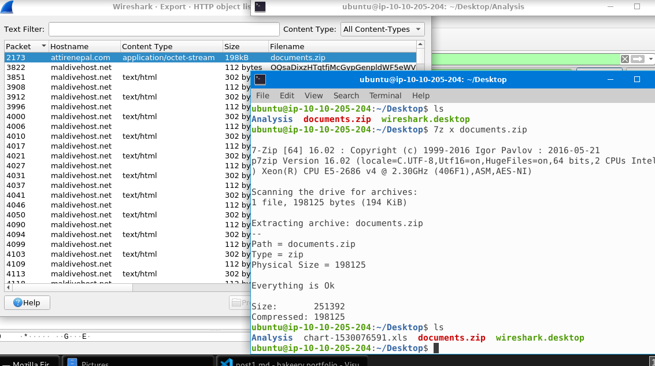This screenshot has width=655, height=366.
Task: Click the Help button in the export dialog
Action: click(x=27, y=302)
